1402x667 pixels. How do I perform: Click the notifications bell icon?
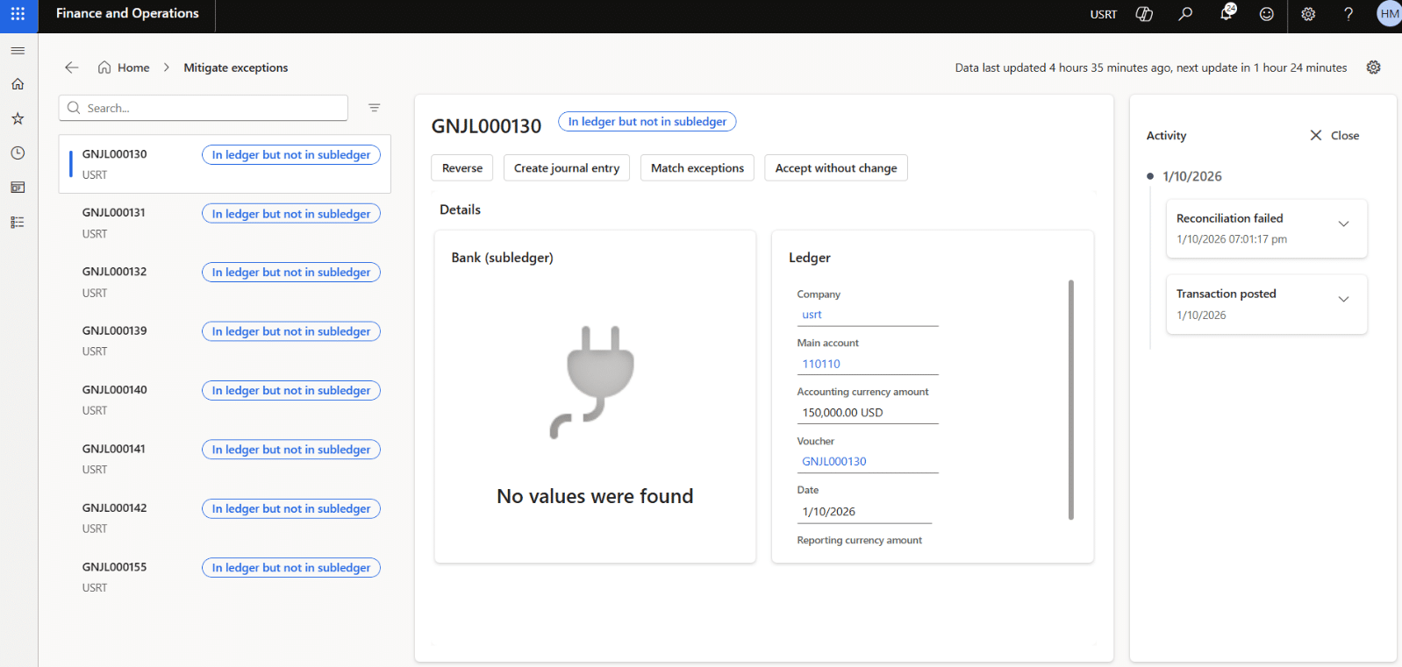click(1227, 14)
